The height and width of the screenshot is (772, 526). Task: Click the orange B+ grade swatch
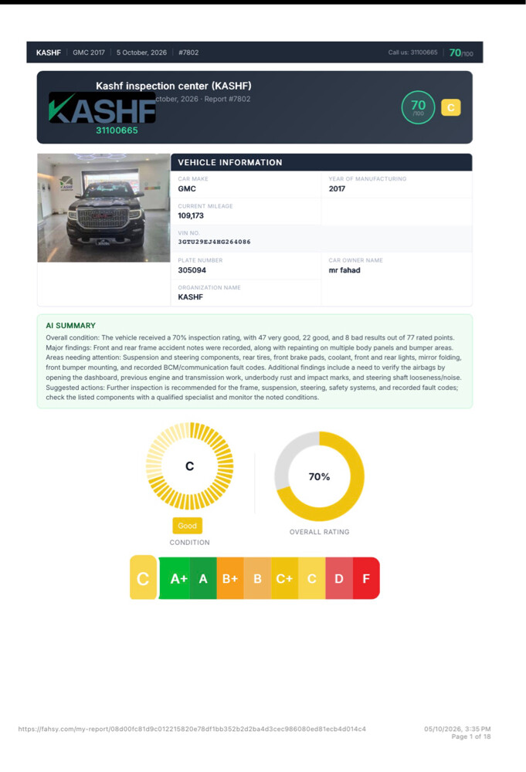click(x=230, y=578)
